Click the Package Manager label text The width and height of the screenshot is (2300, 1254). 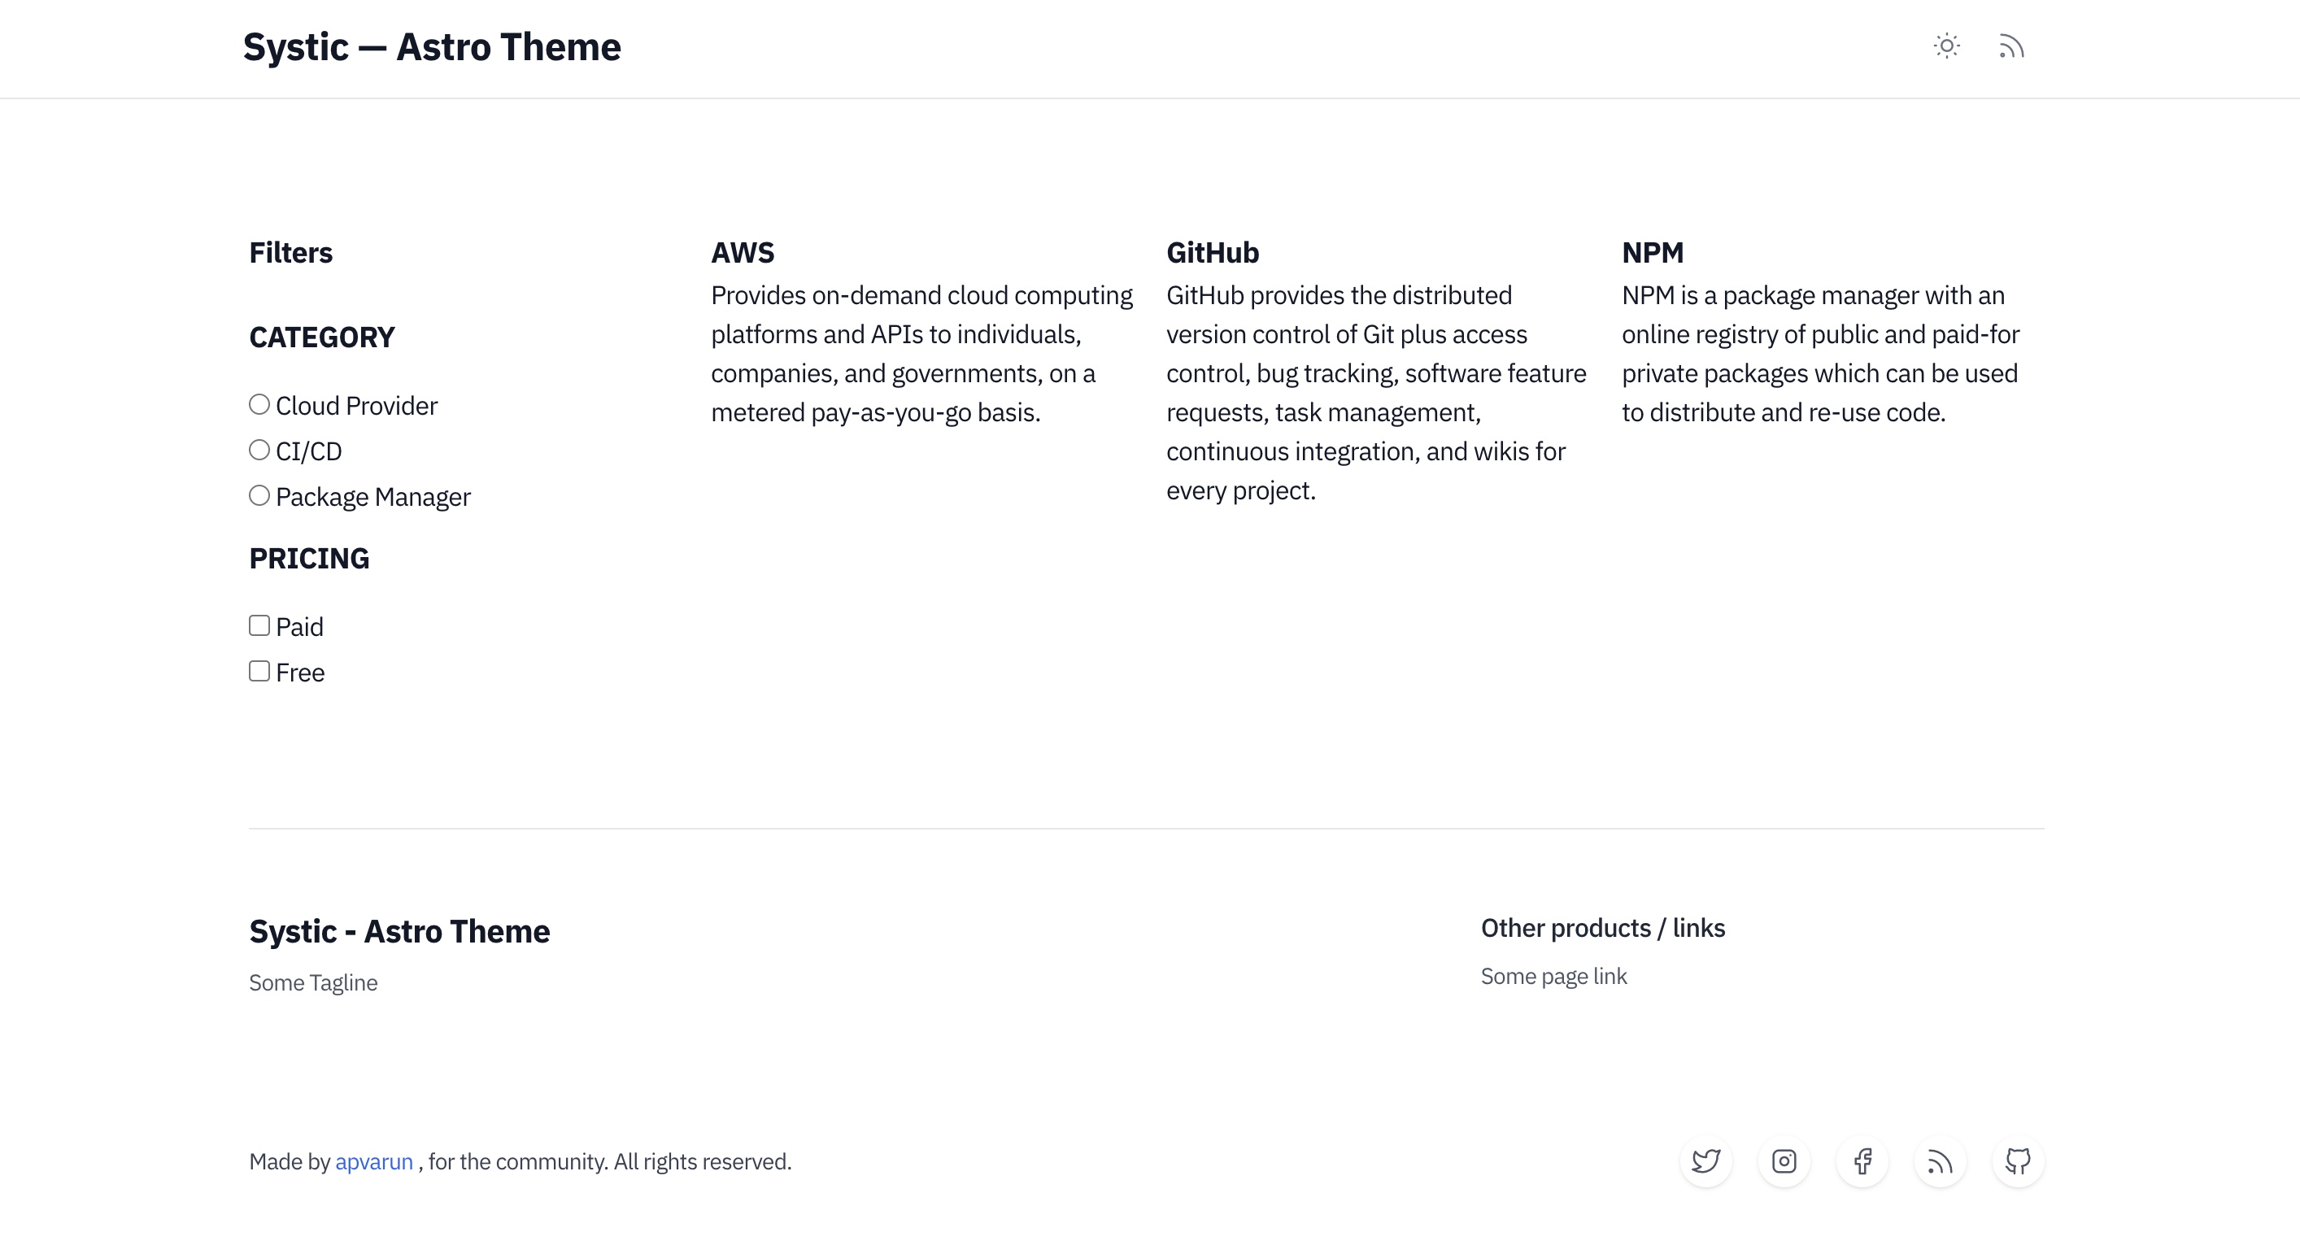pyautogui.click(x=373, y=497)
